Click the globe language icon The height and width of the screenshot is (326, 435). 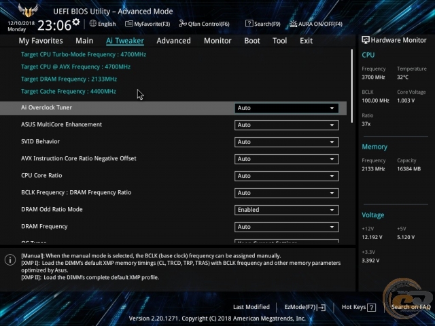tap(93, 24)
